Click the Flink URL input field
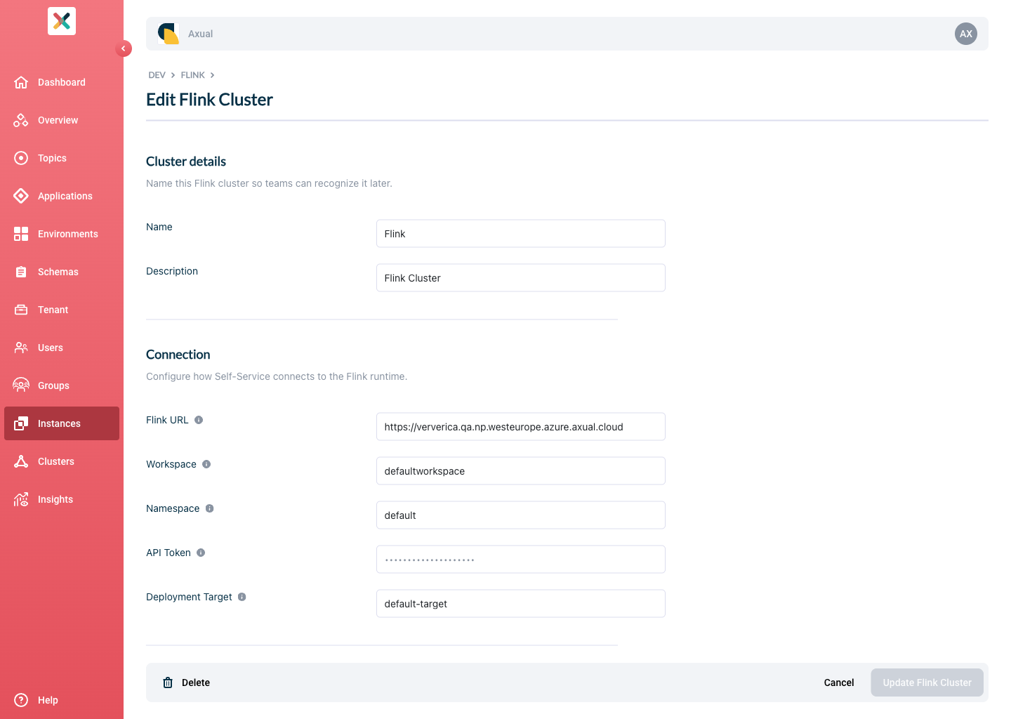The height and width of the screenshot is (719, 1011). coord(521,427)
